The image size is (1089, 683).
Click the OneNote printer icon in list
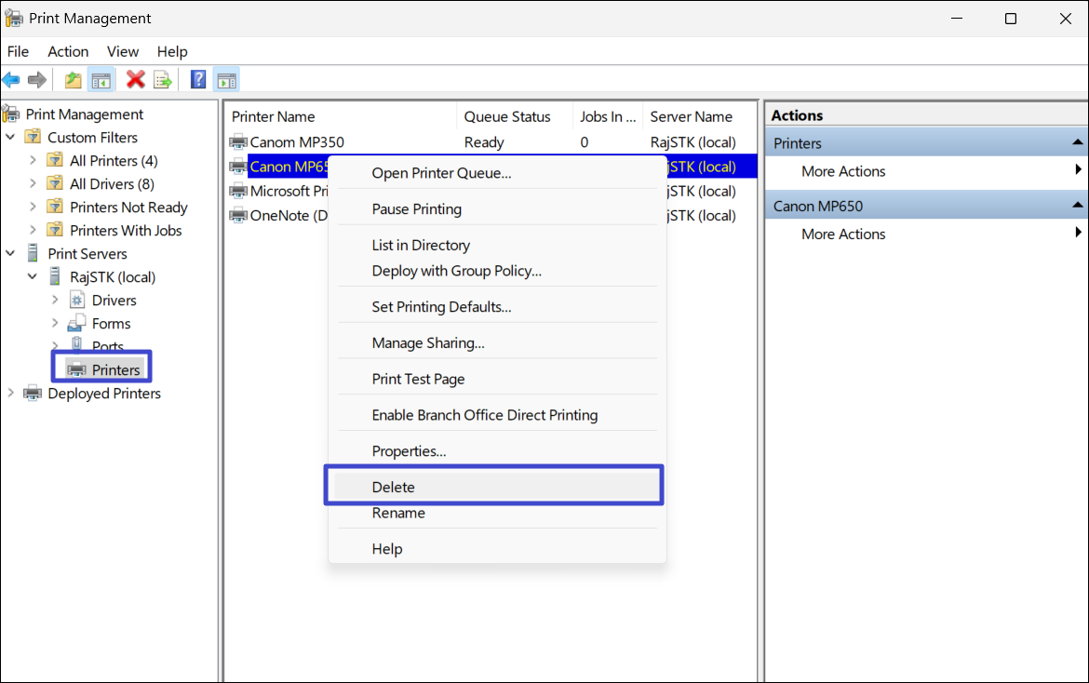tap(239, 215)
